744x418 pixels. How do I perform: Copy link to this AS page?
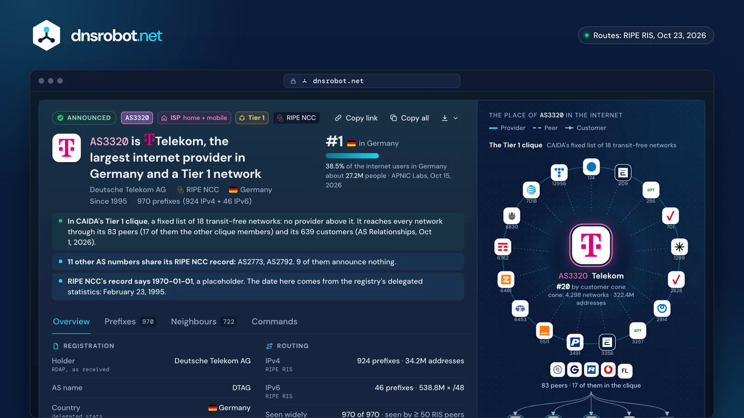tap(356, 118)
